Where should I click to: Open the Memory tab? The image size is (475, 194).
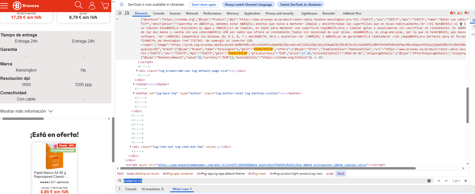coord(233,13)
